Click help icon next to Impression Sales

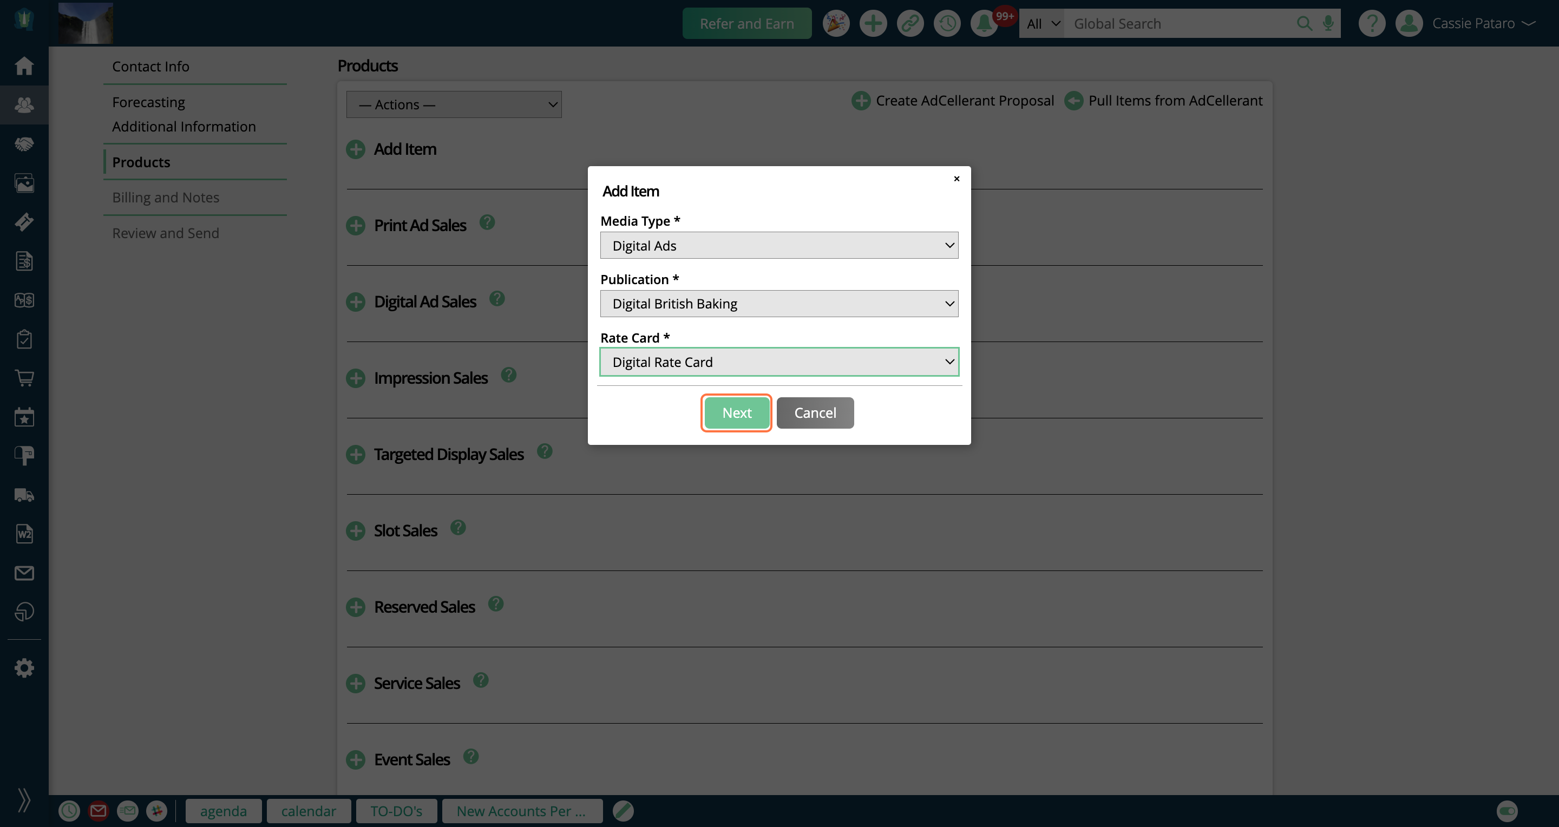[x=508, y=375]
